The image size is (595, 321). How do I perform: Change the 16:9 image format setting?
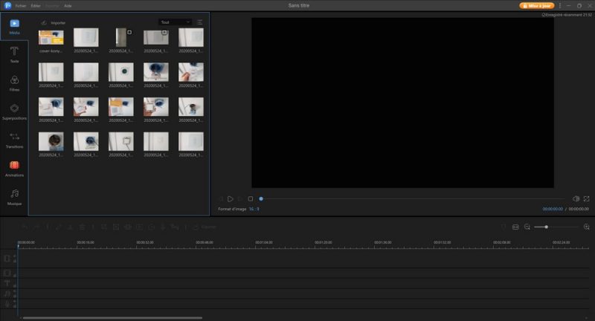tap(254, 210)
